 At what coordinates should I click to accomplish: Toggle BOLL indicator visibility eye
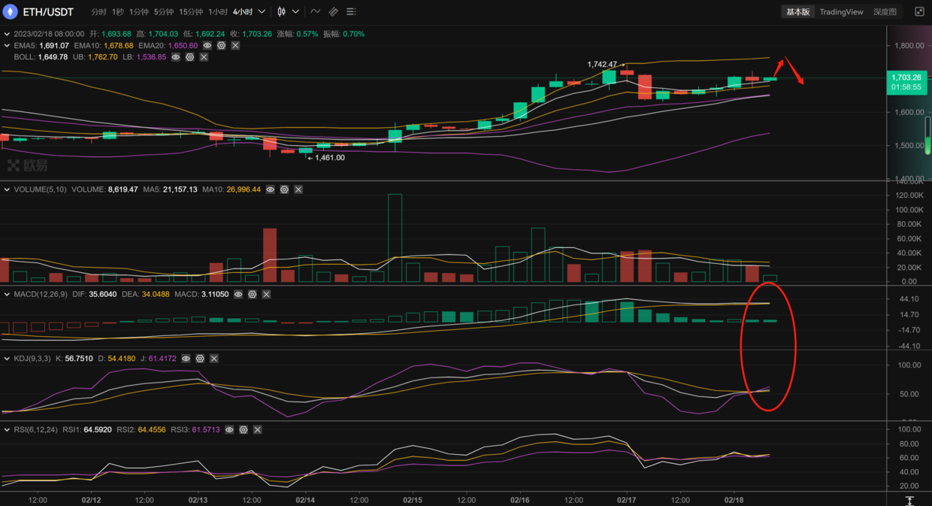(176, 57)
